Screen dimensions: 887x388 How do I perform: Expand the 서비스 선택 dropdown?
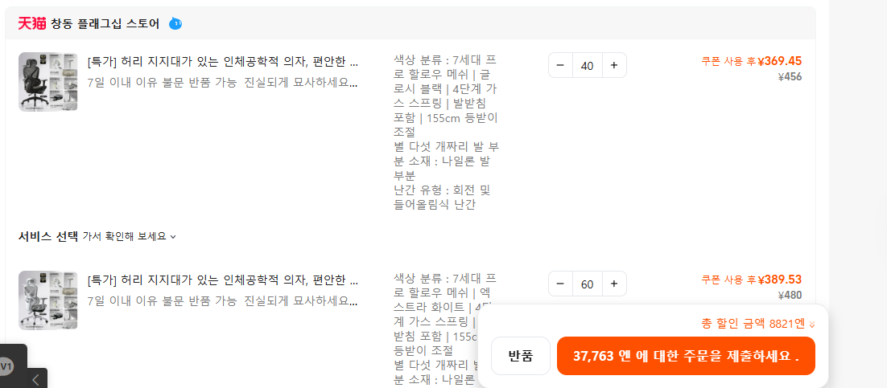(x=97, y=236)
